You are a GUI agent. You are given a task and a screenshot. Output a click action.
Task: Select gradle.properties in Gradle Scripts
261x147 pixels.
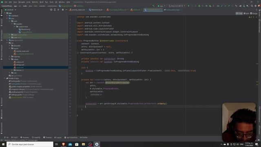(x=17, y=92)
